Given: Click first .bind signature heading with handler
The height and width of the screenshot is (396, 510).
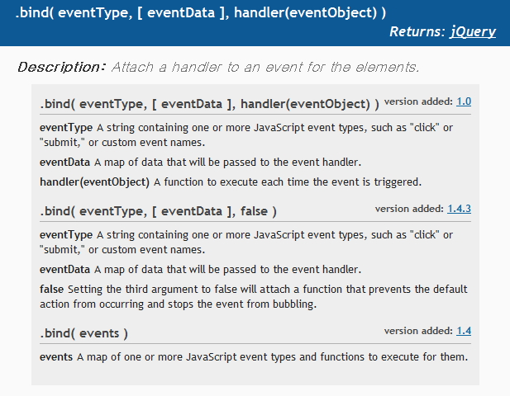Looking at the screenshot, I should 209,104.
